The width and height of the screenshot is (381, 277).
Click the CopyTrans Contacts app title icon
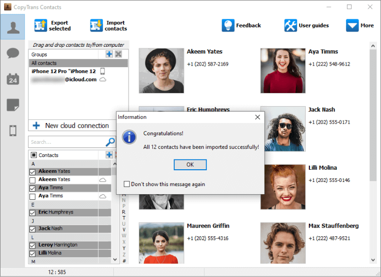tap(8, 7)
